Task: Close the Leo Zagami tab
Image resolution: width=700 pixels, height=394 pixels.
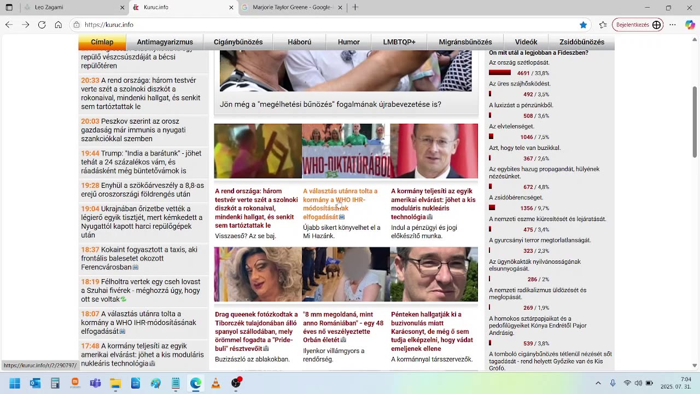Action: (122, 8)
